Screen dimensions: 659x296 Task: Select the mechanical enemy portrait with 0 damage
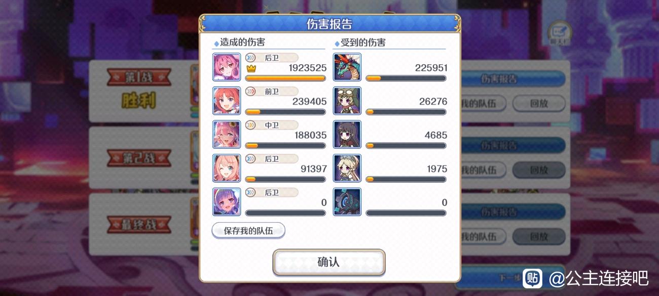[347, 202]
